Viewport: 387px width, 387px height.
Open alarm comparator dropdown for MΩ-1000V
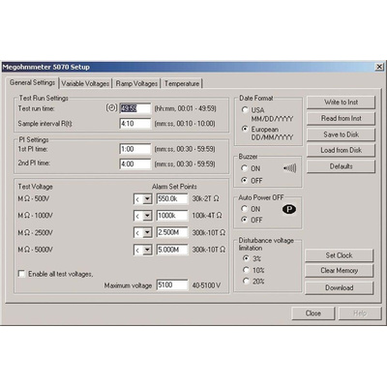coord(147,216)
